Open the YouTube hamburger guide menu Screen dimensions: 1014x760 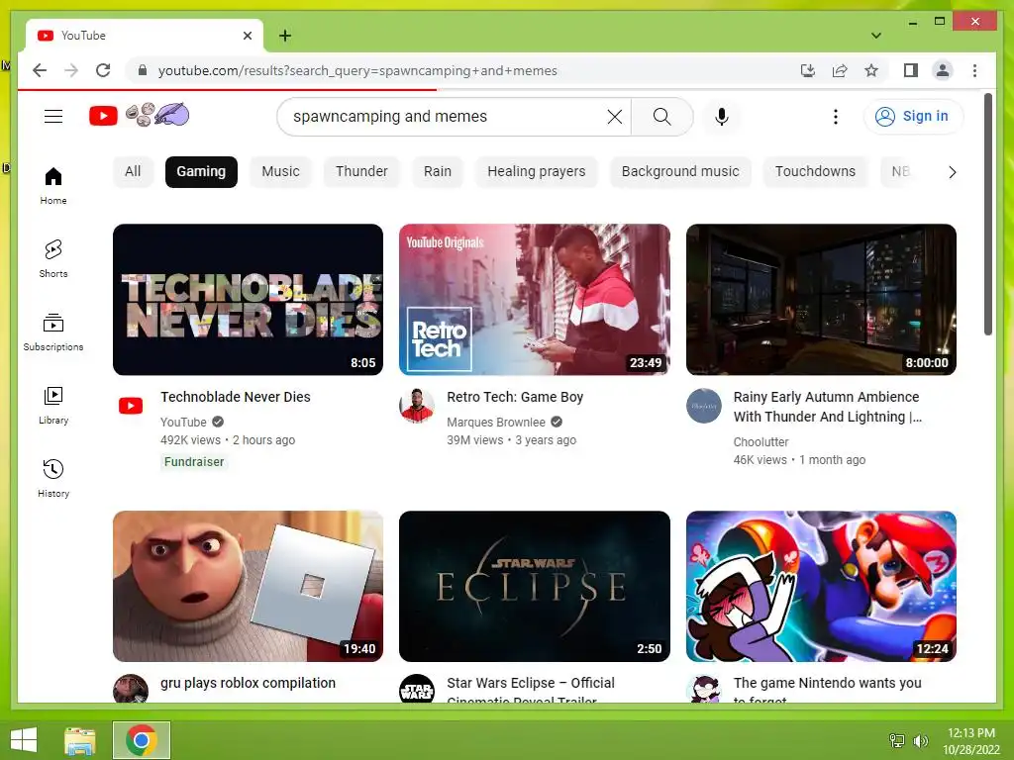[53, 117]
